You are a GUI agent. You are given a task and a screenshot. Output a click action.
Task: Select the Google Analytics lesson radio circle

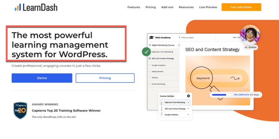150,65
